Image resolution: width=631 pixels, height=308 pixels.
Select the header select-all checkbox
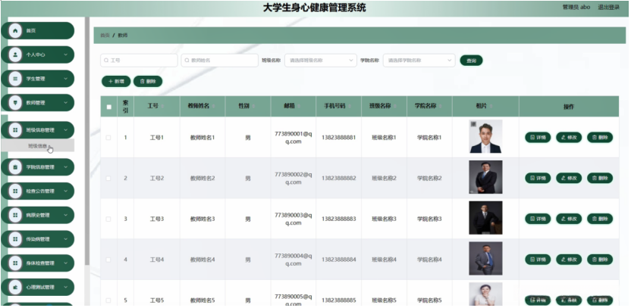click(108, 107)
